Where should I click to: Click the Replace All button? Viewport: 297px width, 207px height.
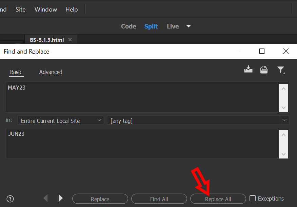click(x=218, y=199)
